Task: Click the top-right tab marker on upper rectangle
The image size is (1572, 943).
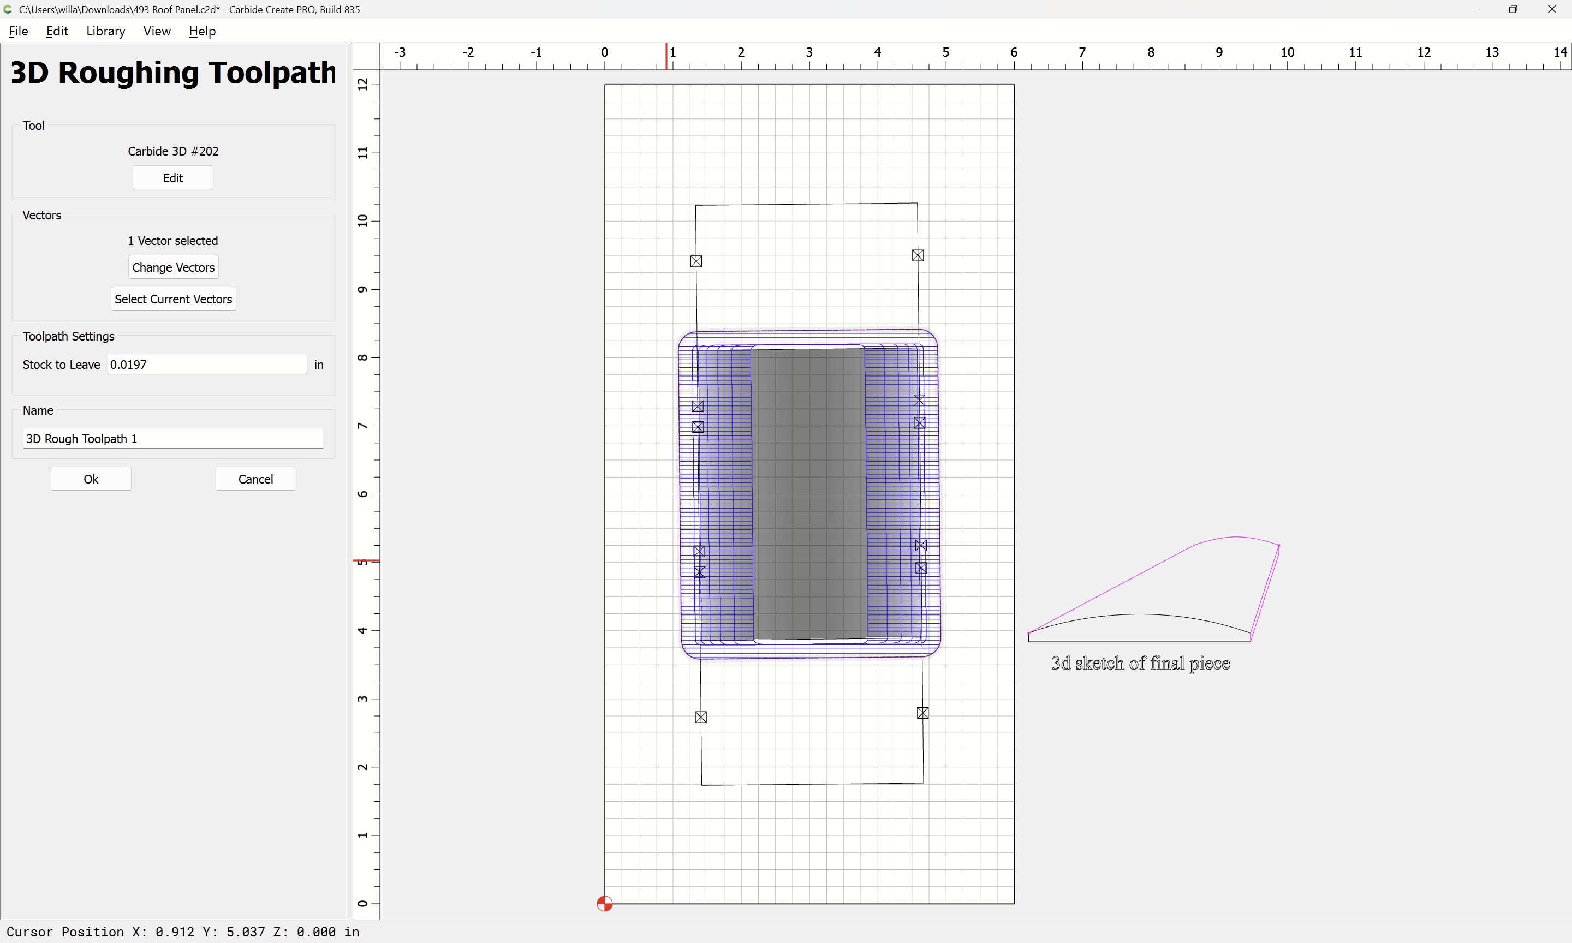Action: [917, 255]
